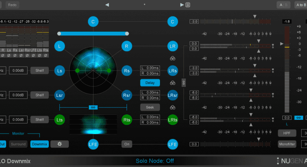Image resolution: width=307 pixels, height=167 pixels.
Task: Select the LRsr output node
Action: coord(173,95)
